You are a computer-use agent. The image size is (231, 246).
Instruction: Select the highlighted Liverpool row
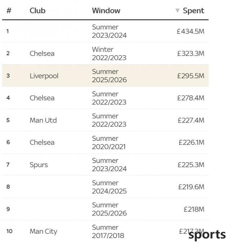[x=105, y=76]
